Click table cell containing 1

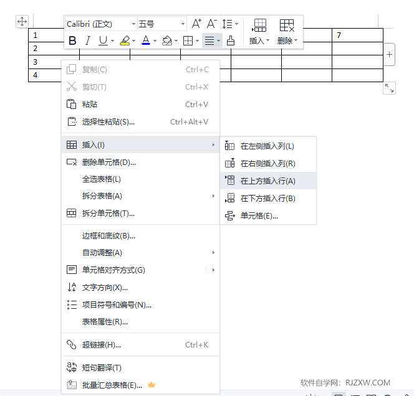(46, 35)
